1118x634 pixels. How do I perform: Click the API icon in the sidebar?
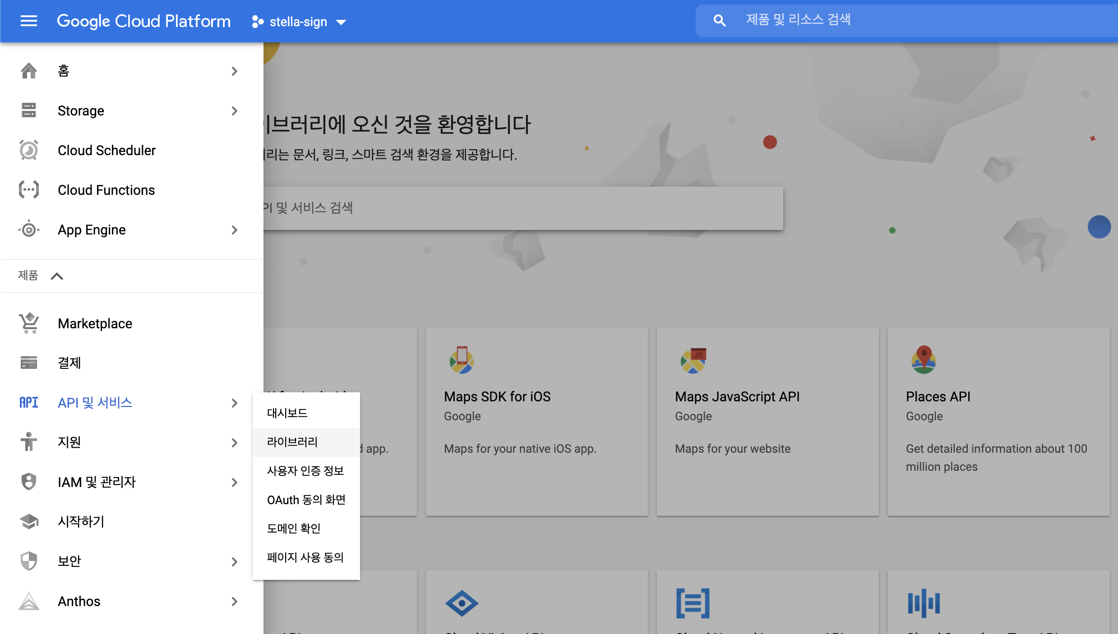[x=29, y=403]
